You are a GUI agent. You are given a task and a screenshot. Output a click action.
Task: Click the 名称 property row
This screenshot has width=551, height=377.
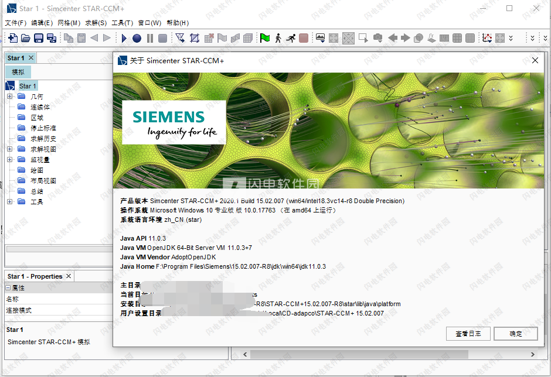coord(59,299)
